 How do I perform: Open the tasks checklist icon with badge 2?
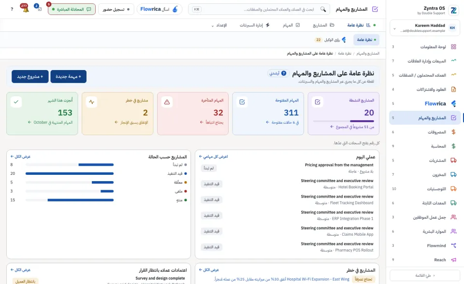click(39, 9)
